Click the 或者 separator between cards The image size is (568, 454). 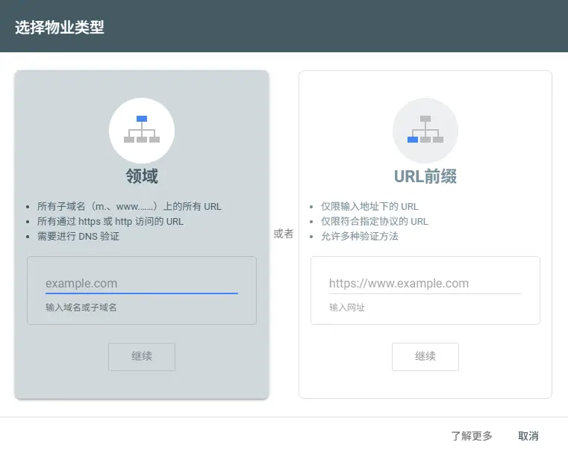[x=284, y=234]
